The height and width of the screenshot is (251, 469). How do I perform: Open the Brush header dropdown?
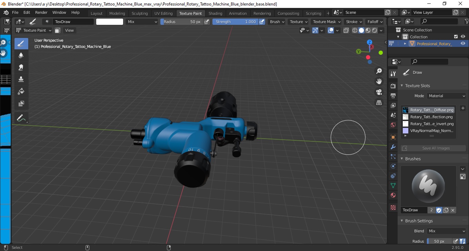click(x=277, y=21)
